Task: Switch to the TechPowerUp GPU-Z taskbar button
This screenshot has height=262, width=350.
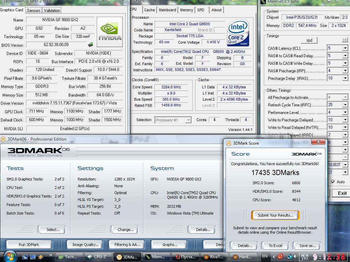Action: click(x=69, y=257)
